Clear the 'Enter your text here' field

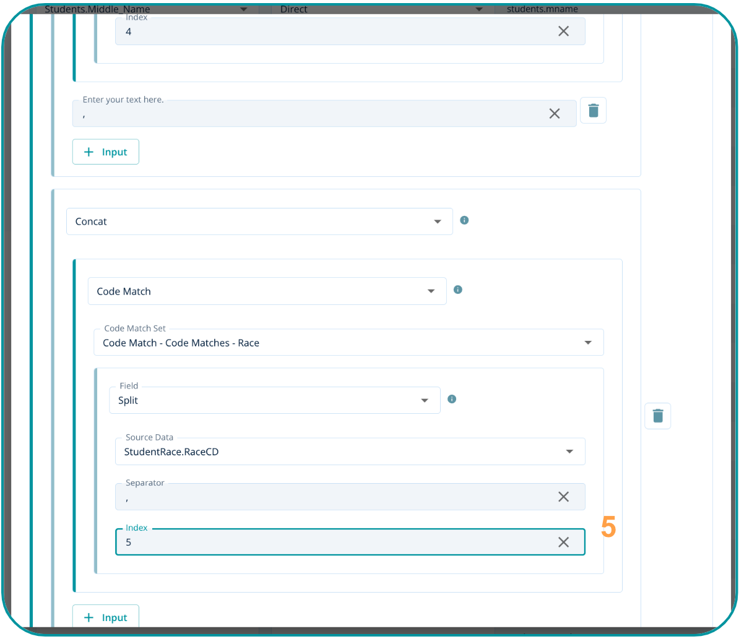click(554, 113)
